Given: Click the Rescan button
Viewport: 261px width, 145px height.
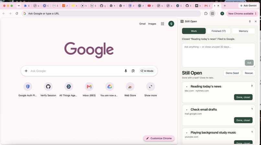Looking at the screenshot, I should coord(249,73).
